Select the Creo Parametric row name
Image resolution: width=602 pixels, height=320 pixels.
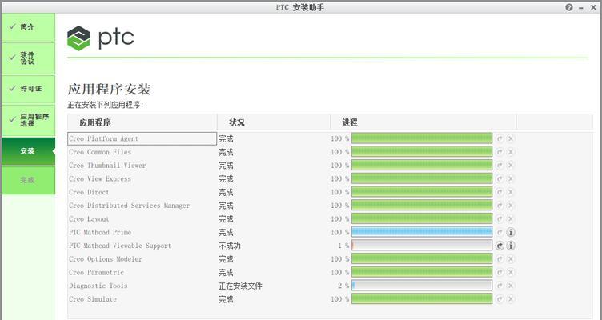tap(96, 273)
